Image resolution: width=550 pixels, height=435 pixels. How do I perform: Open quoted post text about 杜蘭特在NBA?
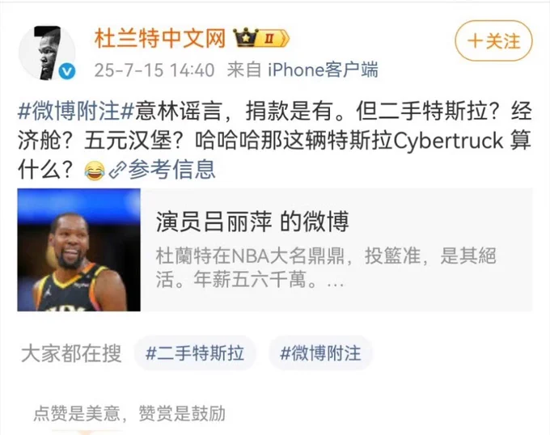coord(325,268)
